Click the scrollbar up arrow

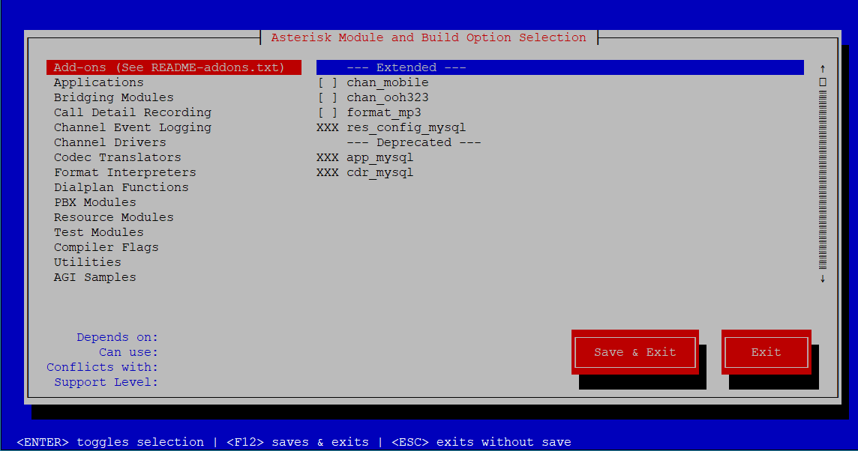pyautogui.click(x=823, y=68)
